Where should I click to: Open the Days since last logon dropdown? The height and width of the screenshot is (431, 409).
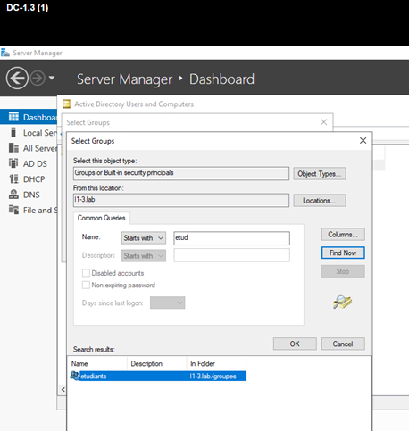point(167,303)
